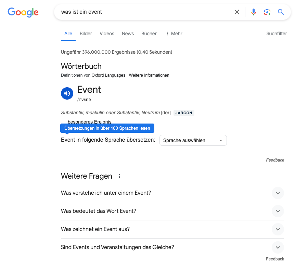Open the Sprache auswählen dropdown

(193, 140)
